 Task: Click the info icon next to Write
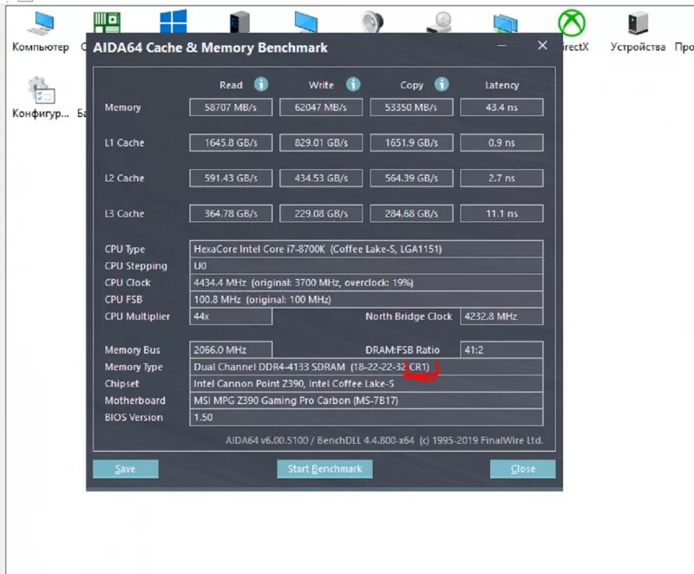click(x=353, y=84)
